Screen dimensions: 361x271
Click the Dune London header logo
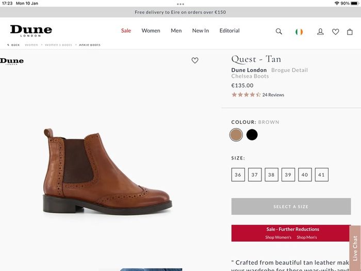[x=31, y=31]
